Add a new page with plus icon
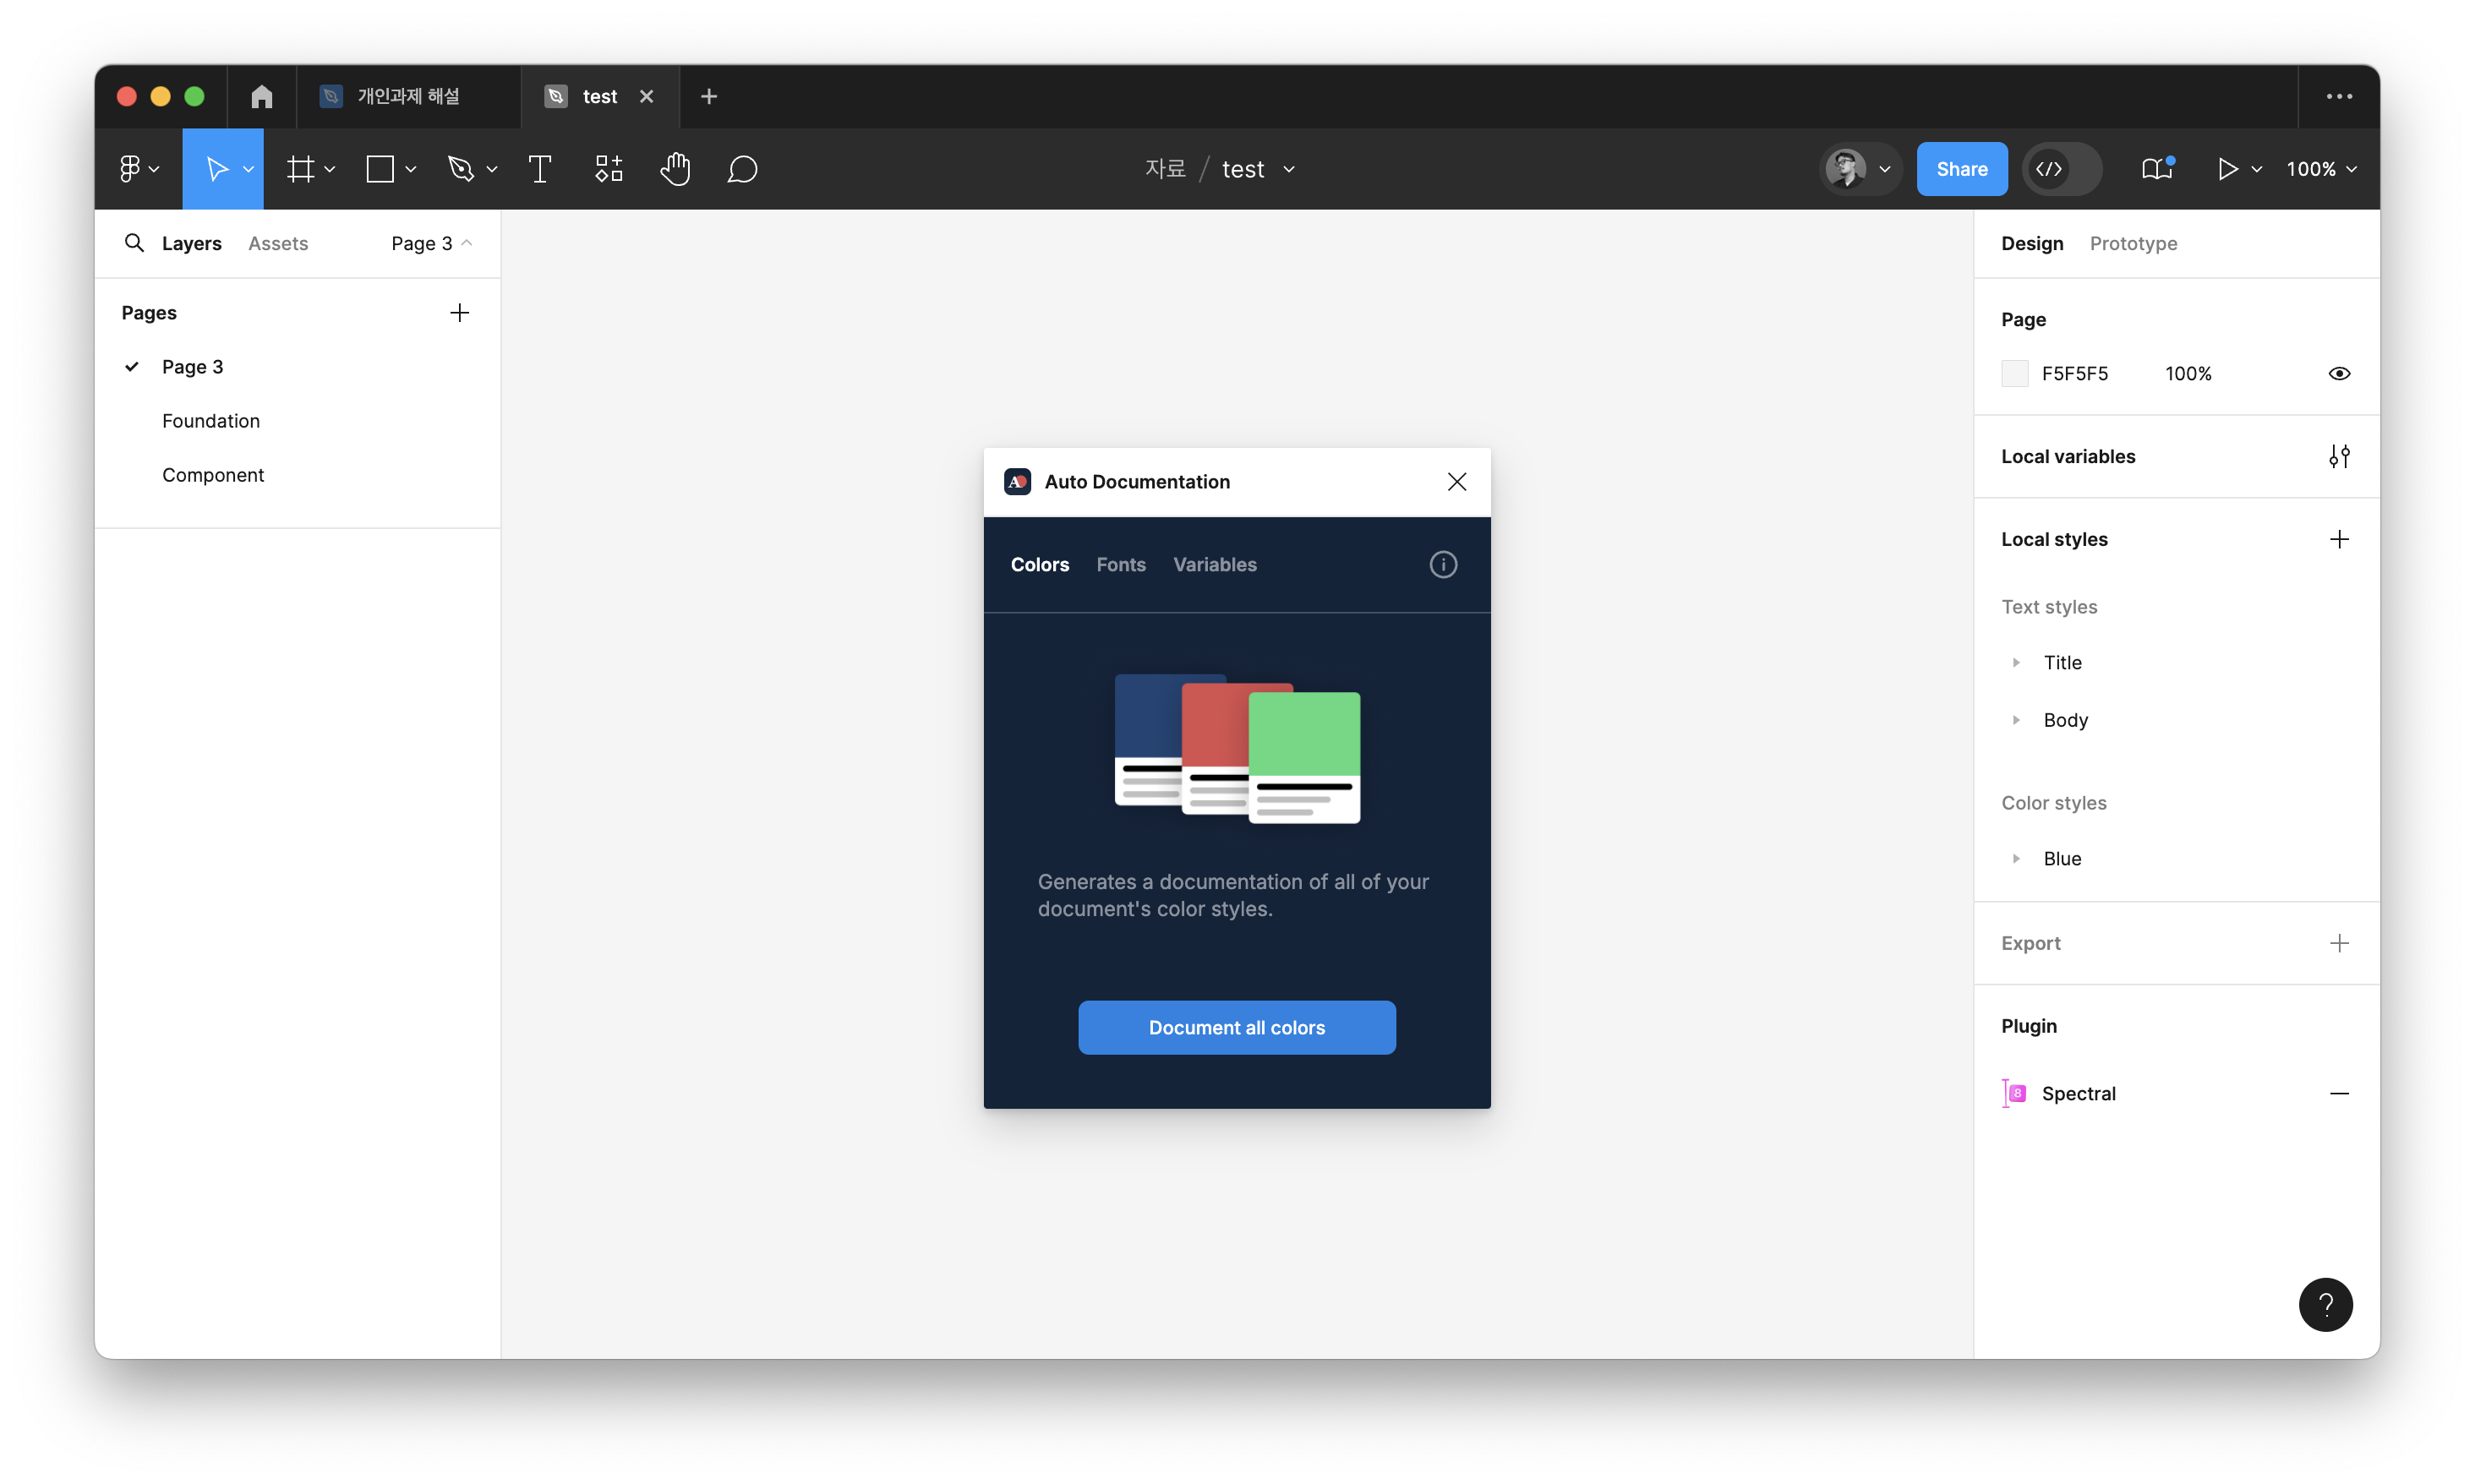 point(459,313)
